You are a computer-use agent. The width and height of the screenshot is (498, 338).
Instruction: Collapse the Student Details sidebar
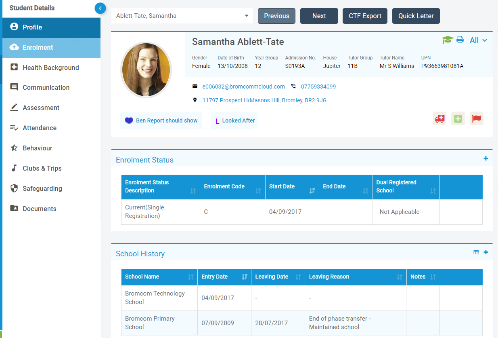pyautogui.click(x=100, y=8)
